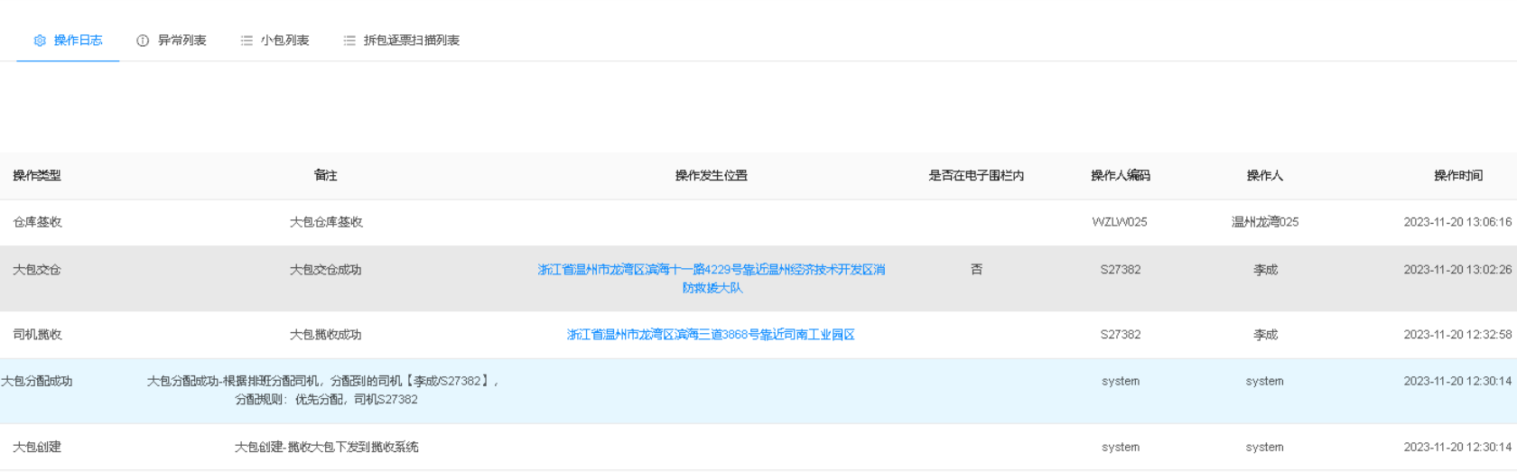Select the 大包交仓 operation type cell
Viewport: 1517px width, 472px height.
tap(37, 270)
